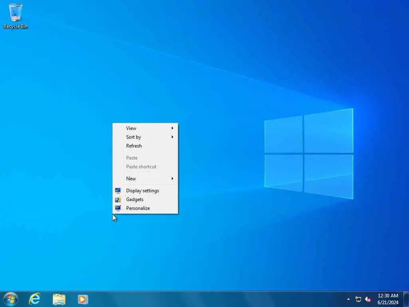Click the grayed-out Paste entry
The height and width of the screenshot is (307, 409).
coord(145,158)
